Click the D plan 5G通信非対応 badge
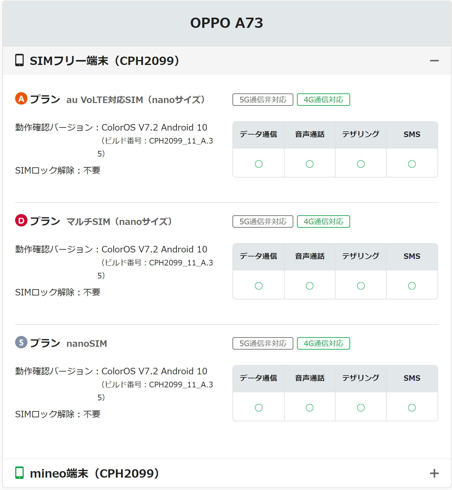This screenshot has height=490, width=452. coord(263,221)
